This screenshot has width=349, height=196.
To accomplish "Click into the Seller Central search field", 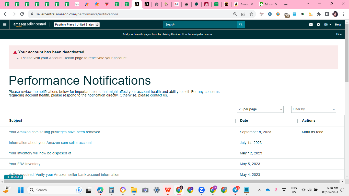I will (200, 24).
